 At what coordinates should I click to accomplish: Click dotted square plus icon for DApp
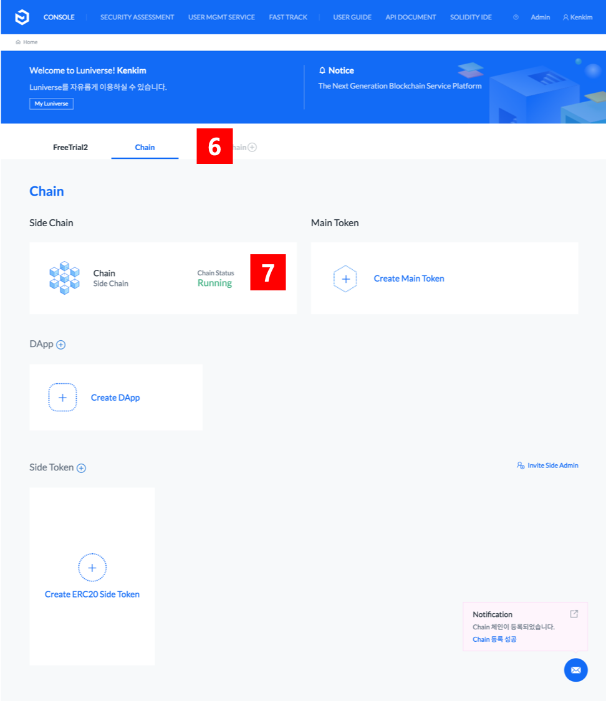click(x=62, y=398)
